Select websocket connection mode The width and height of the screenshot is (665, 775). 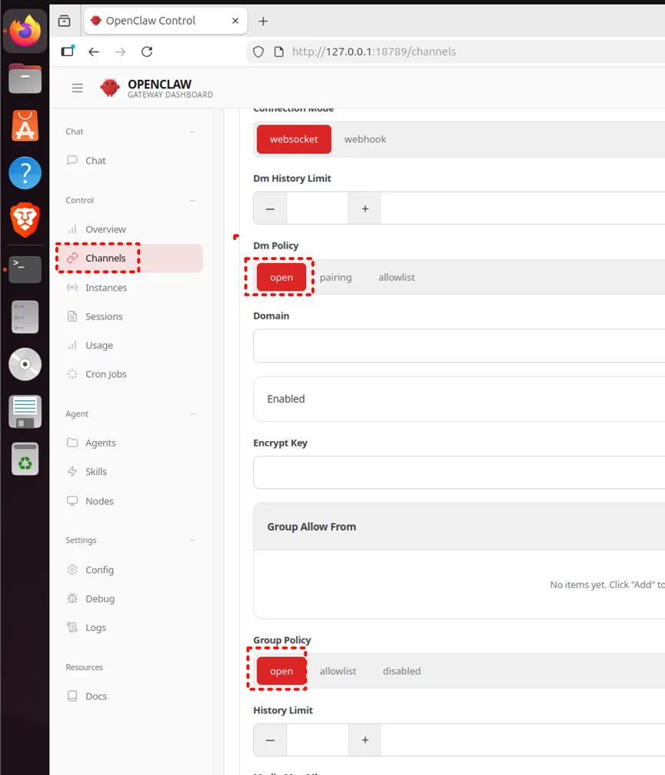[294, 139]
